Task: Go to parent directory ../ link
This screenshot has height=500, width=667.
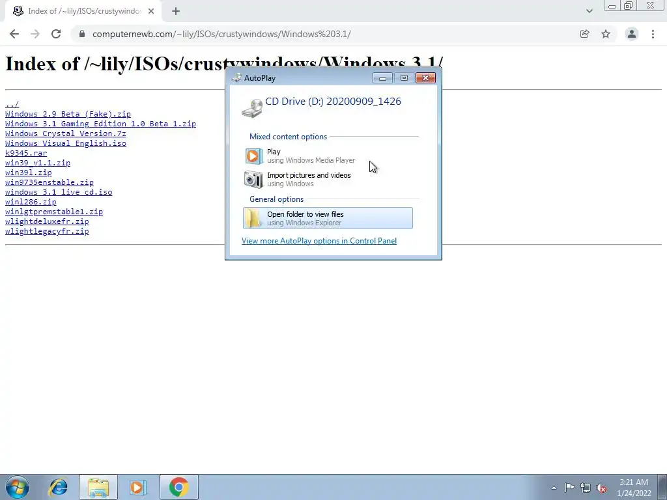Action: coord(12,104)
